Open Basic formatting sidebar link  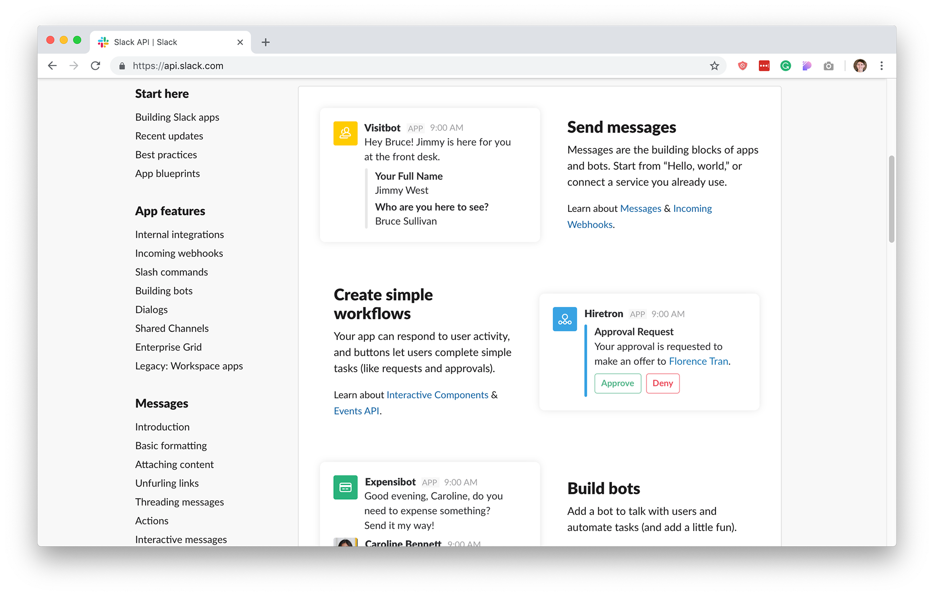click(x=171, y=446)
